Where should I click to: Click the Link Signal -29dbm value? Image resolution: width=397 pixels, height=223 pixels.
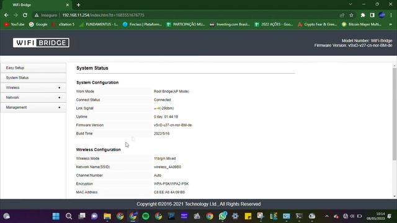click(x=164, y=108)
